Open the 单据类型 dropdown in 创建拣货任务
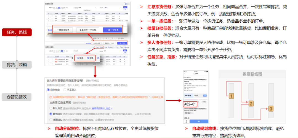298x138 pixels. tap(87, 8)
